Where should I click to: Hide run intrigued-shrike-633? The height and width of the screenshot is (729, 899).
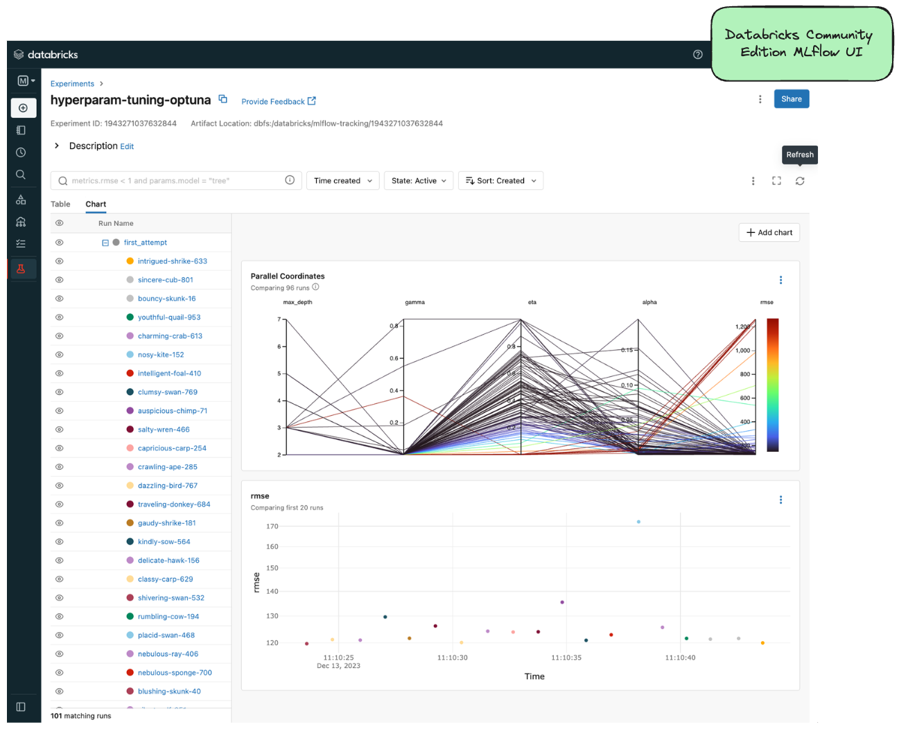coord(60,261)
